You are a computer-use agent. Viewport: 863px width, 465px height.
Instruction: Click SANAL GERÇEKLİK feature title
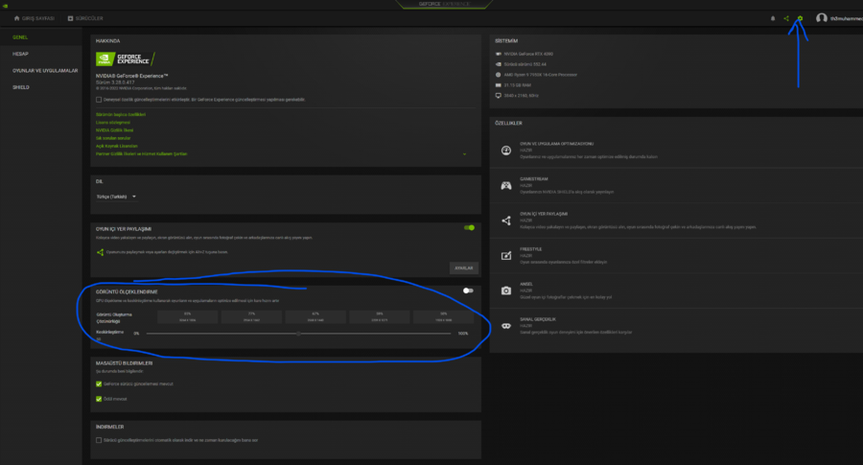point(538,319)
